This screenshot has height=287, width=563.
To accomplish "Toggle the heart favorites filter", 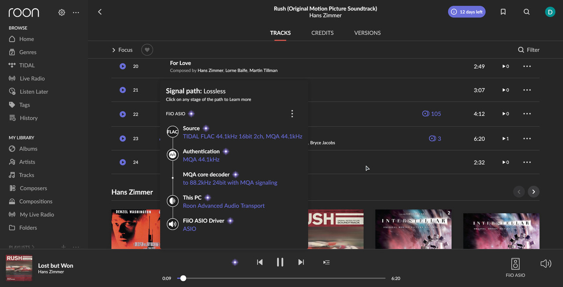I will pyautogui.click(x=147, y=50).
